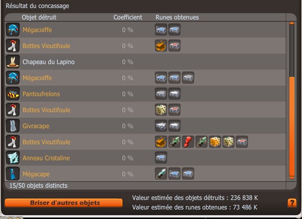
Task: Click the Runes obtenues column header
Action: (177, 17)
